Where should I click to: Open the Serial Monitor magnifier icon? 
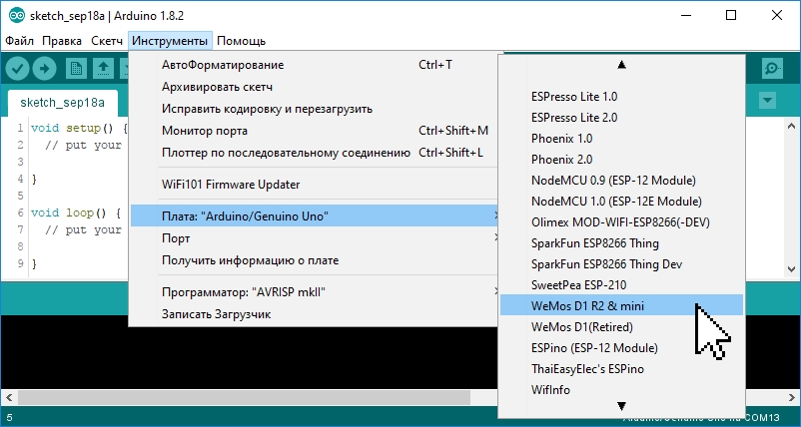click(772, 69)
